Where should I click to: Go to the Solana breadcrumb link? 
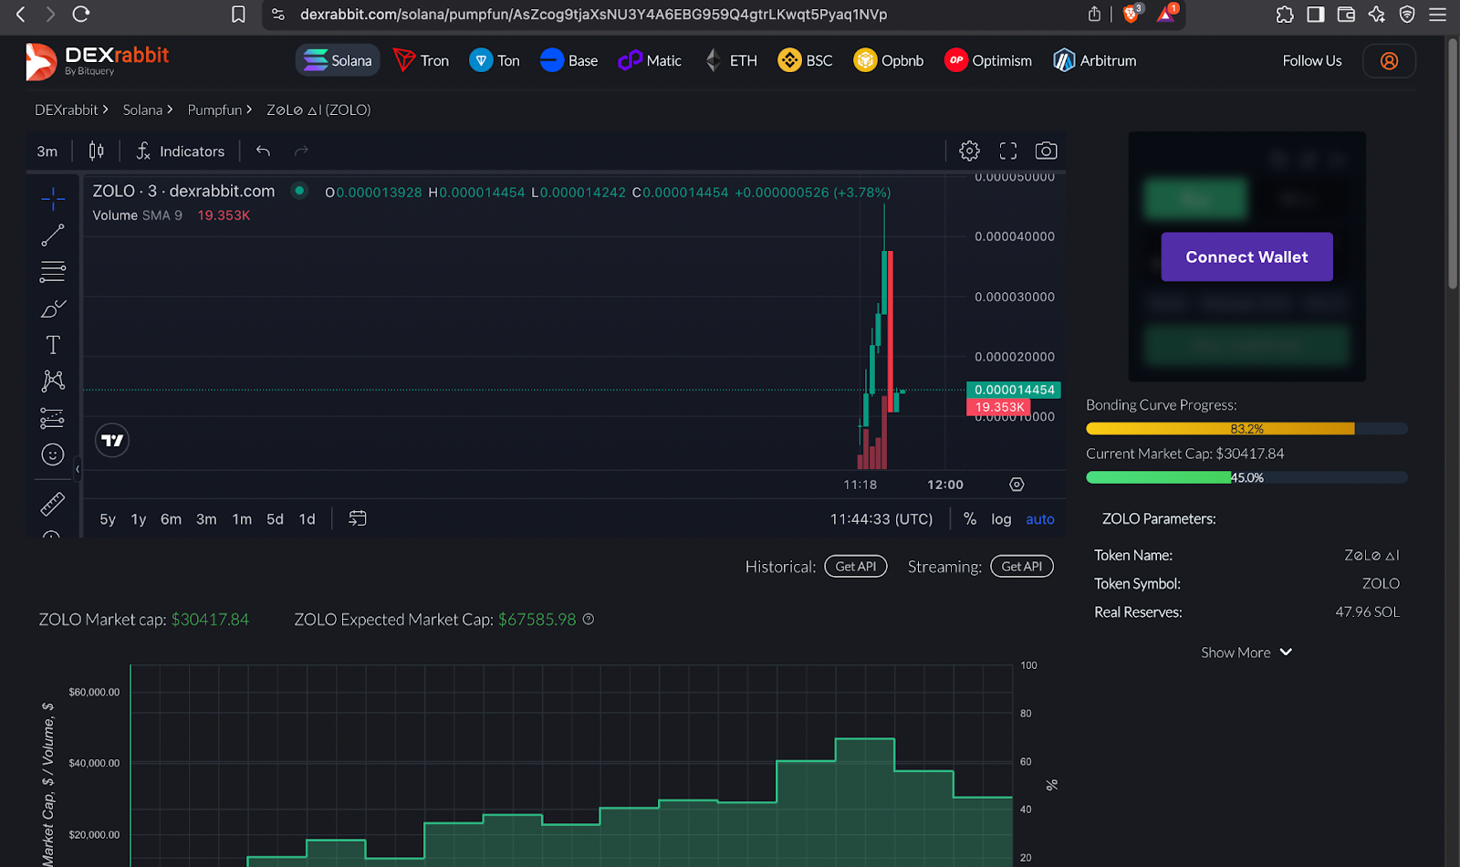(x=142, y=110)
